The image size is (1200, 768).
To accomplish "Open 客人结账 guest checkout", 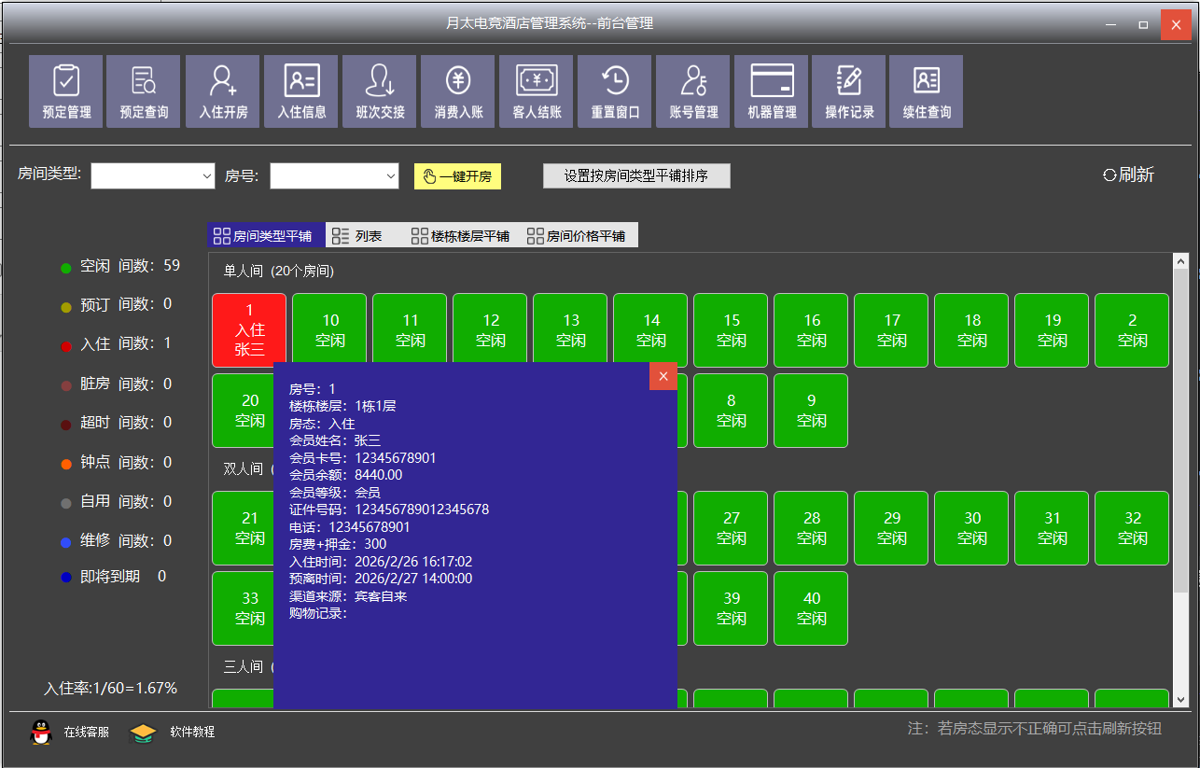I will point(537,91).
